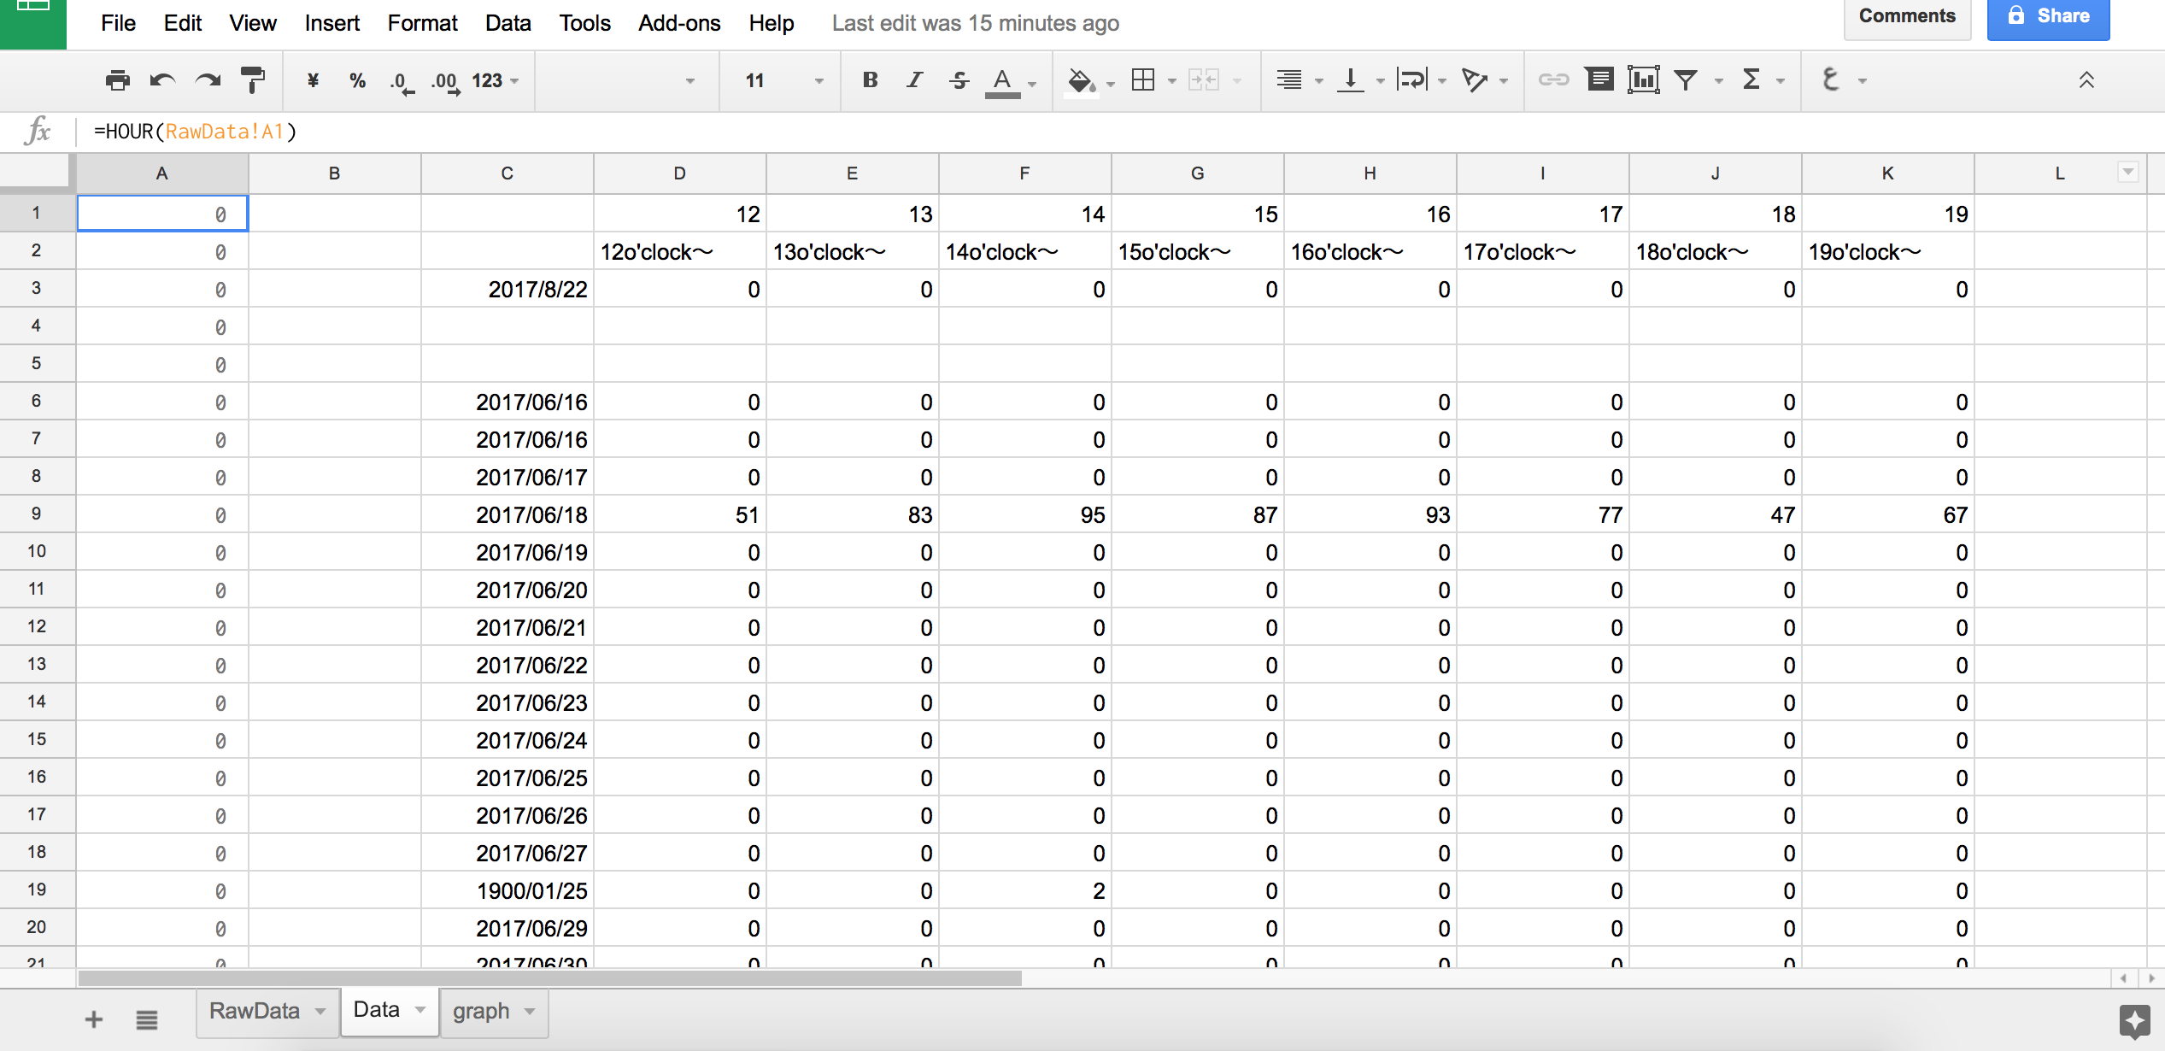The image size is (2165, 1051).
Task: Open horizontal align options
Action: click(x=1289, y=79)
